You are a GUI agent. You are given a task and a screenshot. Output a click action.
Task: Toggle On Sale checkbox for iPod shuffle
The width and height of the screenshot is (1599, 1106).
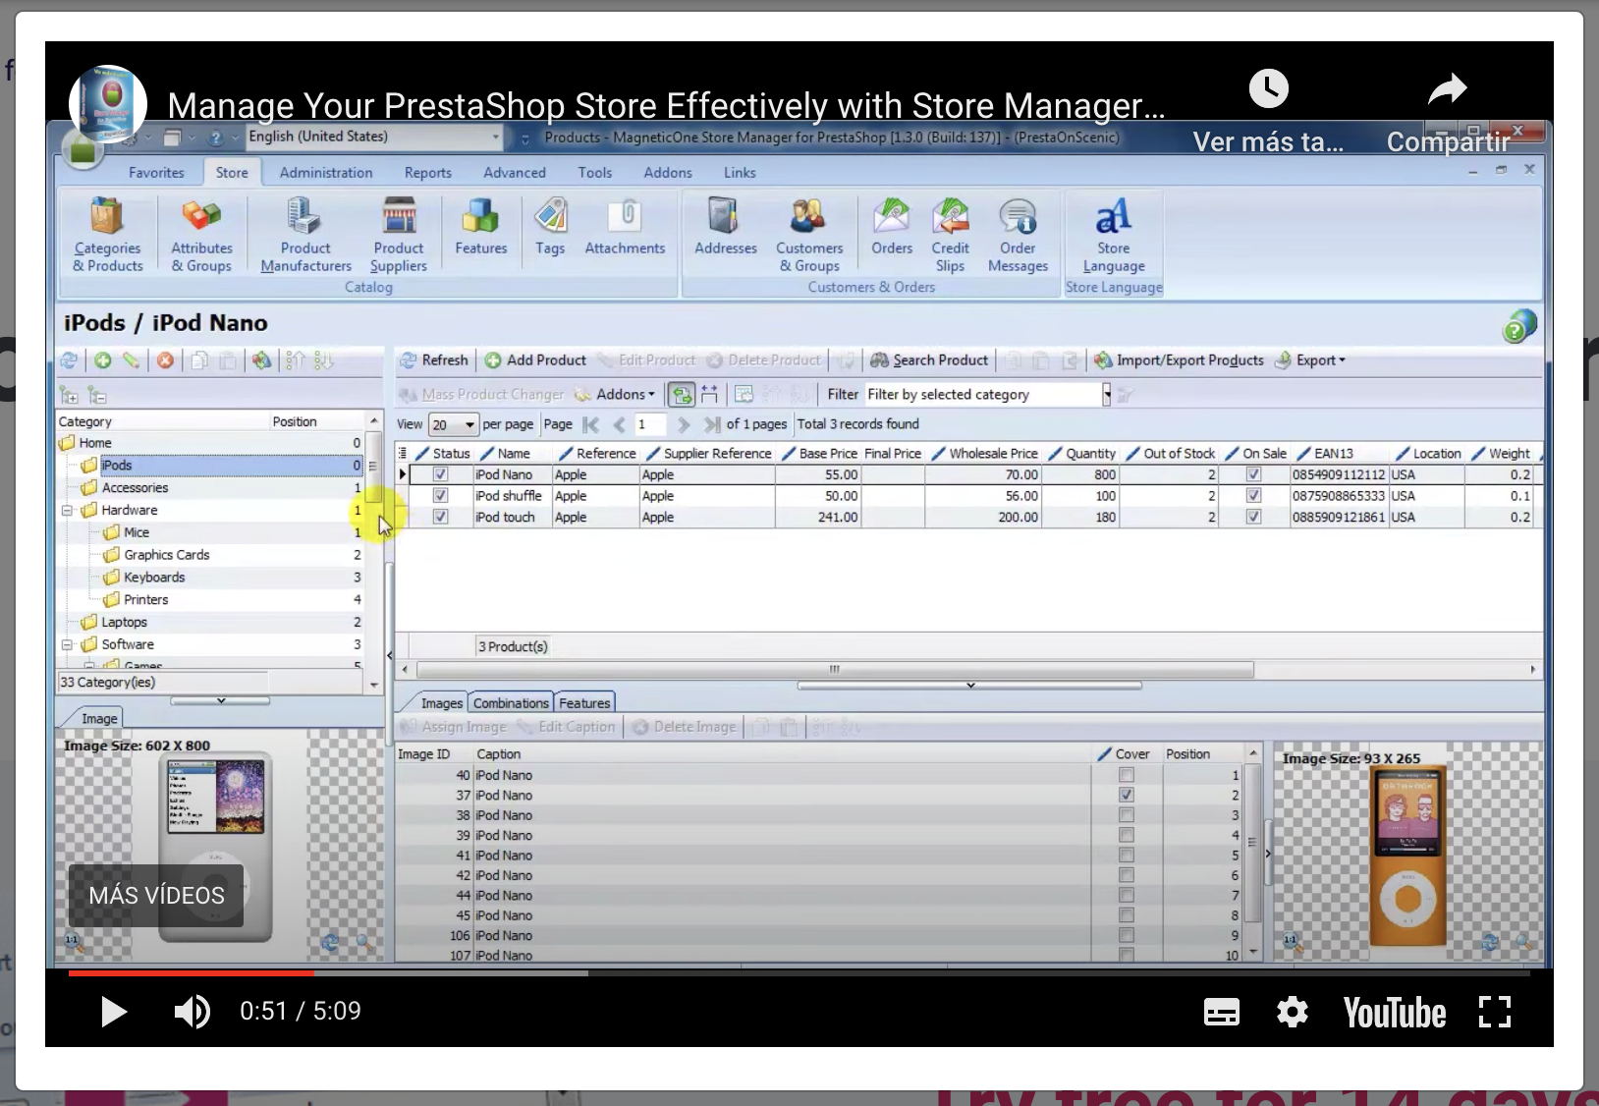pos(1253,496)
